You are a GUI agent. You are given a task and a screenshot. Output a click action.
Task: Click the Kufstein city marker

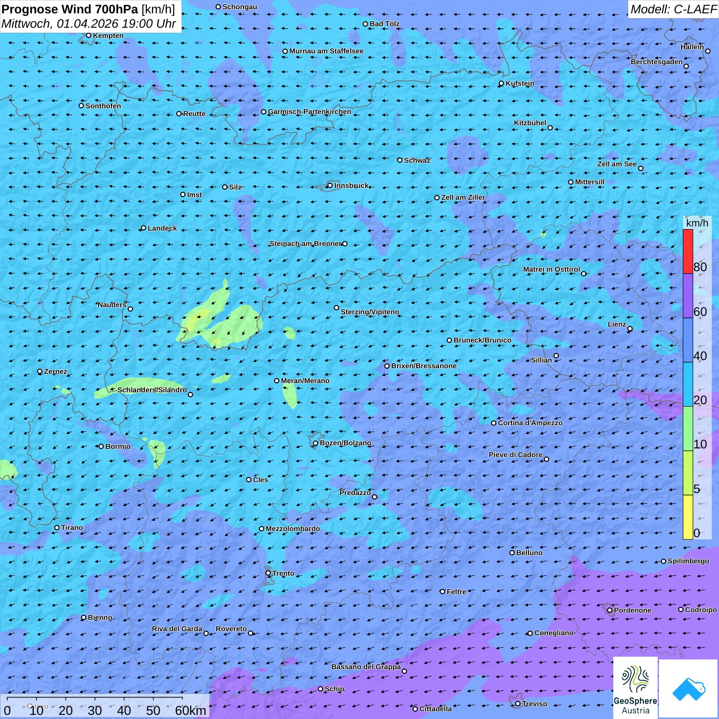tap(501, 83)
